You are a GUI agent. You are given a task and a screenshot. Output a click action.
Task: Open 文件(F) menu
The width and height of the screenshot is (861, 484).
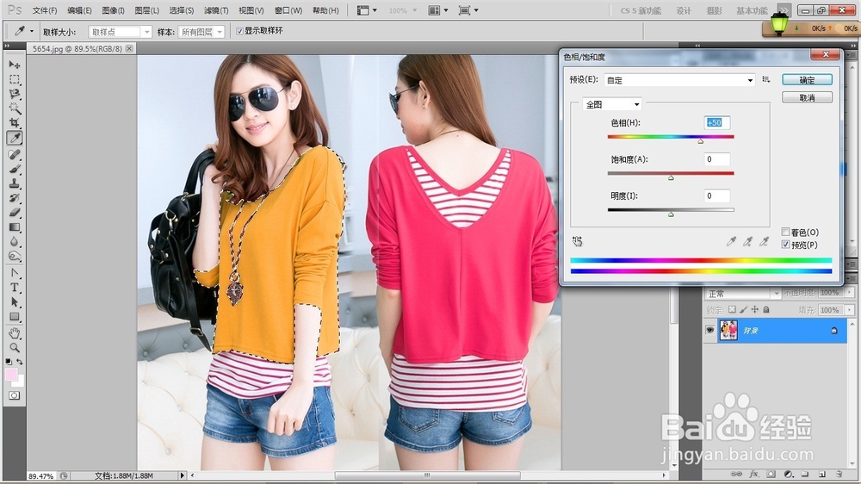click(x=45, y=10)
